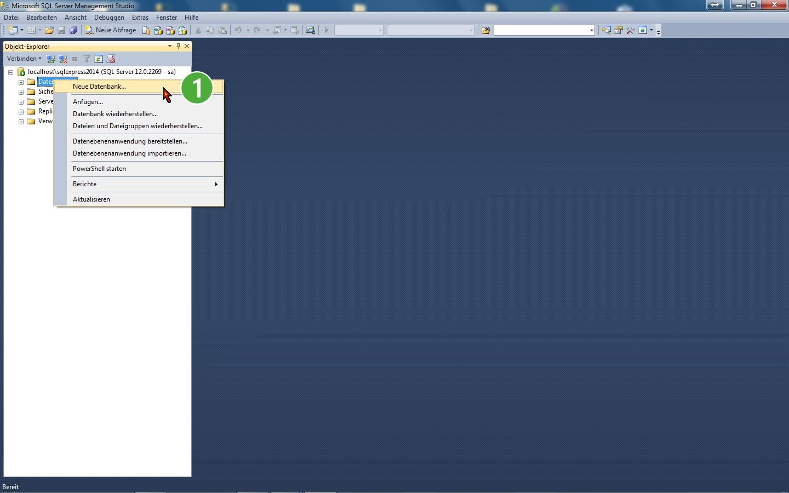Click the Undo arrow icon
Viewport: 789px width, 493px height.
pos(238,30)
